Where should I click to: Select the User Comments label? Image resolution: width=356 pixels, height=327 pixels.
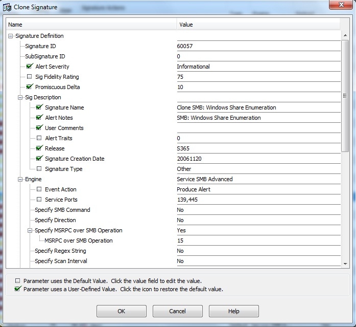point(64,128)
